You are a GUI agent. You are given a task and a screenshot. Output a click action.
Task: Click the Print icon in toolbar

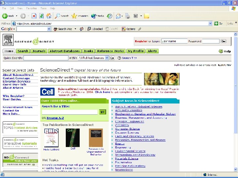click(x=128, y=16)
